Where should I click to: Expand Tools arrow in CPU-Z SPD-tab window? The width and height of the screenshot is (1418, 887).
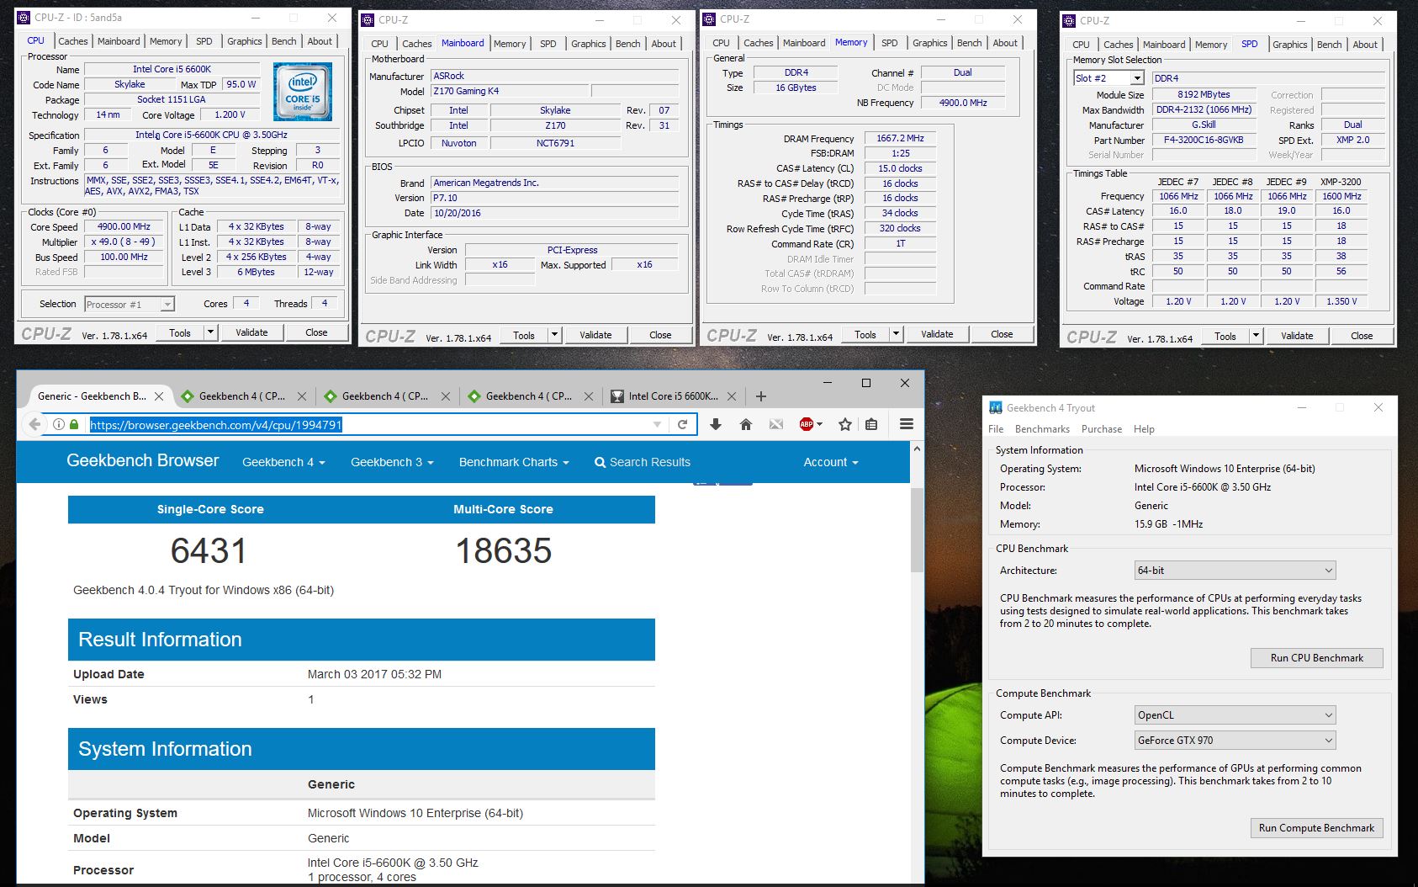(1256, 336)
